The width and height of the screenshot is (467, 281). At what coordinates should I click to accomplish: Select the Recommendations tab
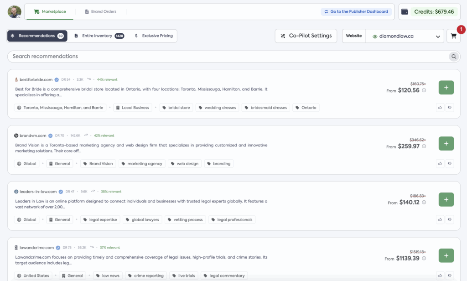pos(37,36)
